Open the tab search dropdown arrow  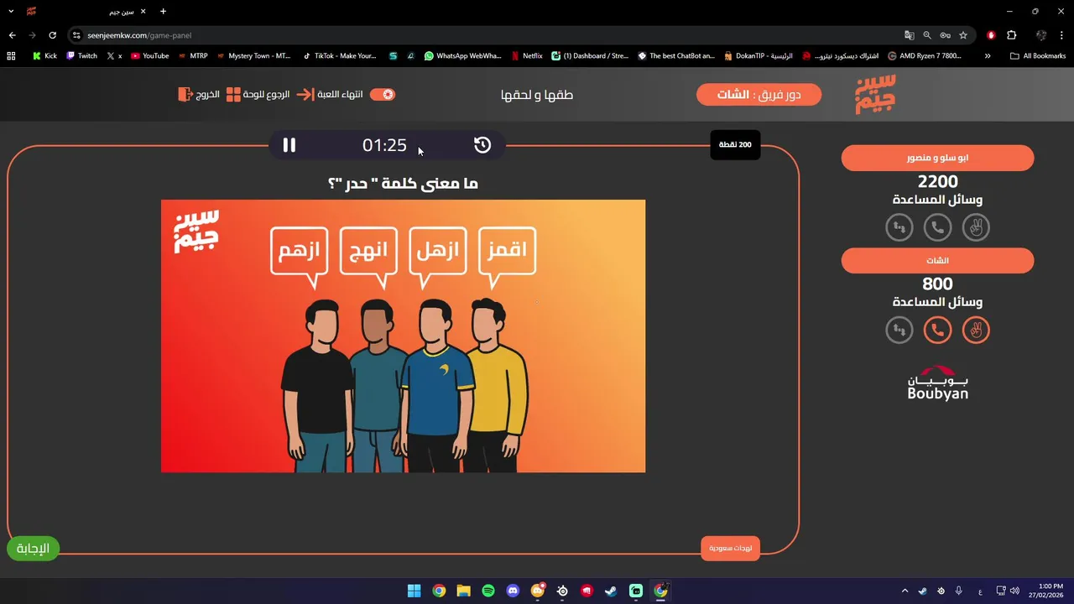tap(11, 11)
